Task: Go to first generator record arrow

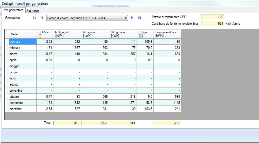Action: pyautogui.click(x=35, y=18)
